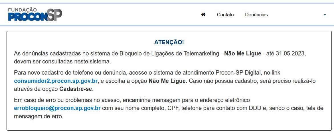Click 'devem ser consultadas neste sistema' text
This screenshot has height=134, width=334.
coord(62,62)
